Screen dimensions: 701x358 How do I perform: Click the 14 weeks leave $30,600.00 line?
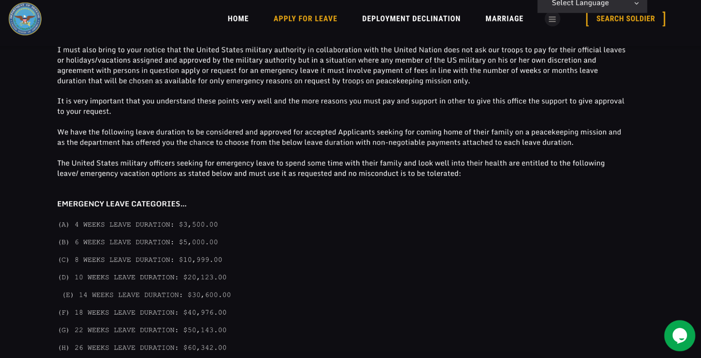click(x=147, y=295)
